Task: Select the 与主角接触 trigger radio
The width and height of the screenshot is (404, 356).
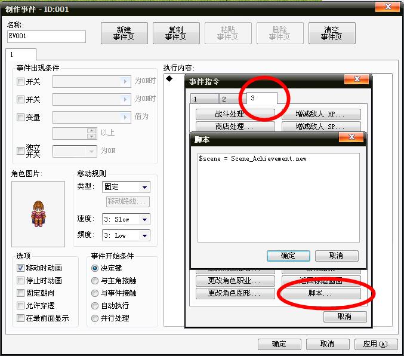Action: coord(95,281)
